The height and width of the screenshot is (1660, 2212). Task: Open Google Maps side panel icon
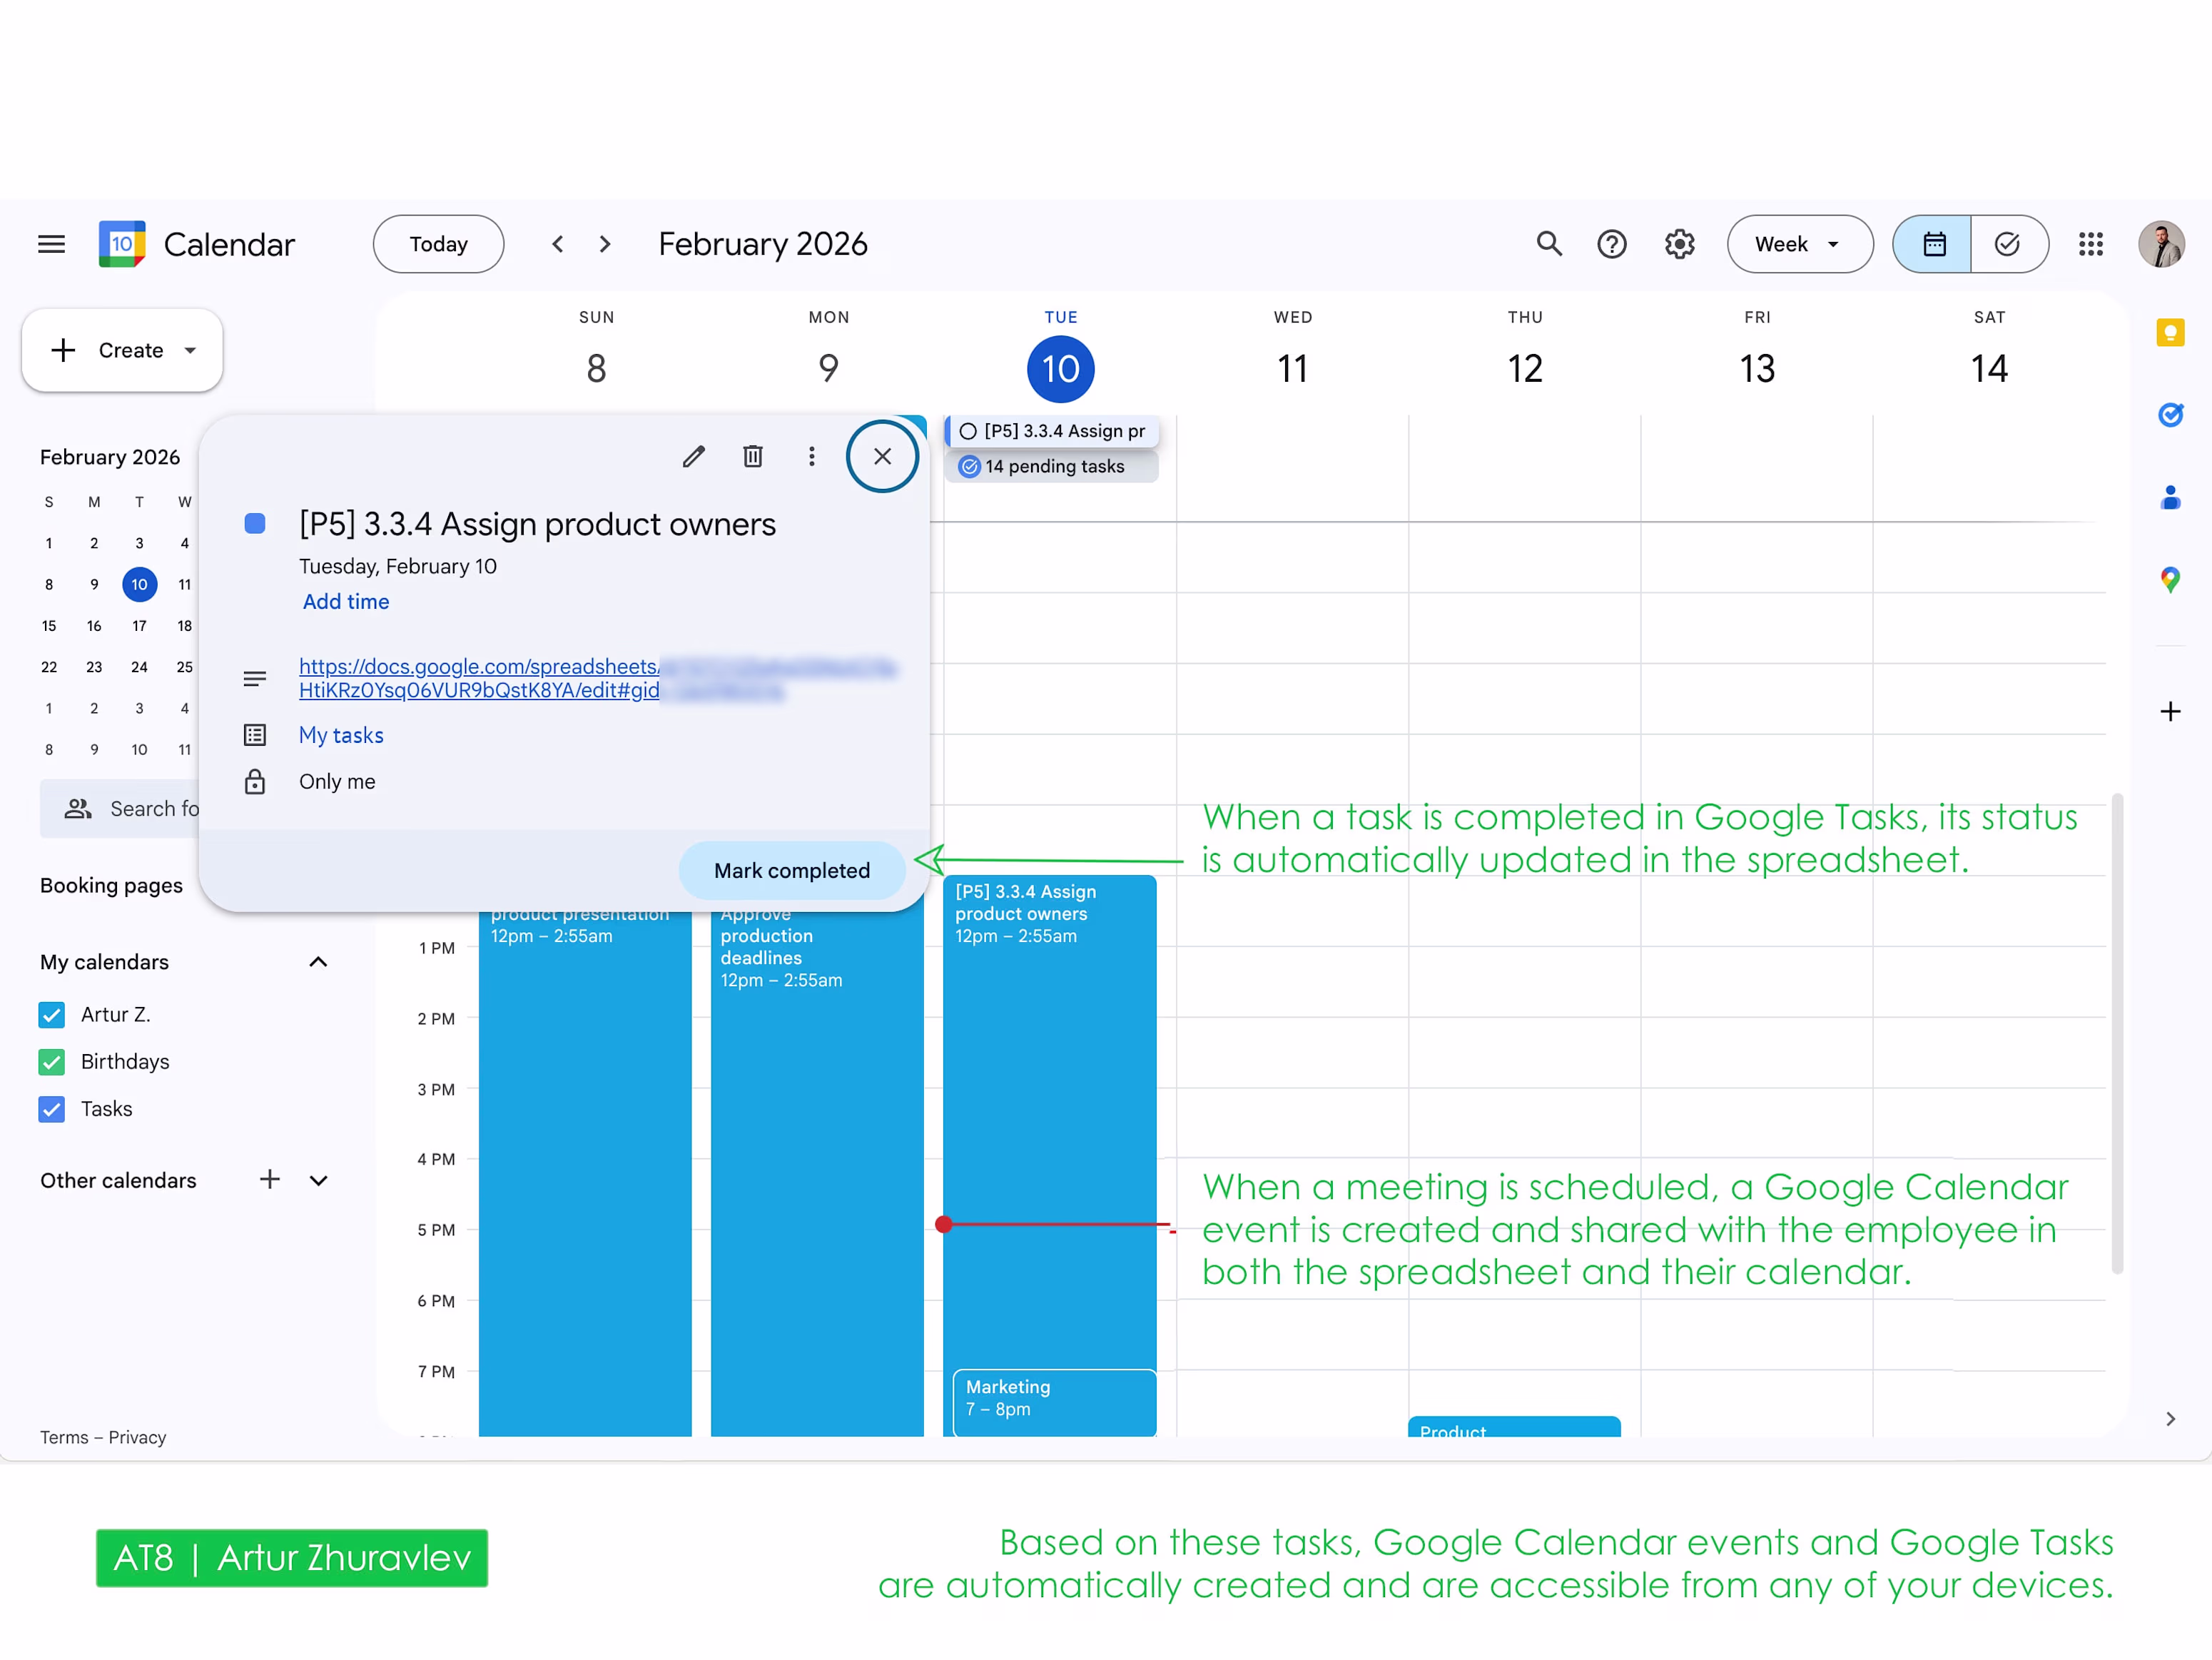[x=2169, y=579]
